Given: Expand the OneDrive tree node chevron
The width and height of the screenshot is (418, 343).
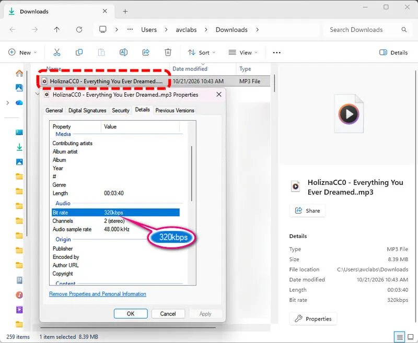Looking at the screenshot, I should click(x=8, y=103).
